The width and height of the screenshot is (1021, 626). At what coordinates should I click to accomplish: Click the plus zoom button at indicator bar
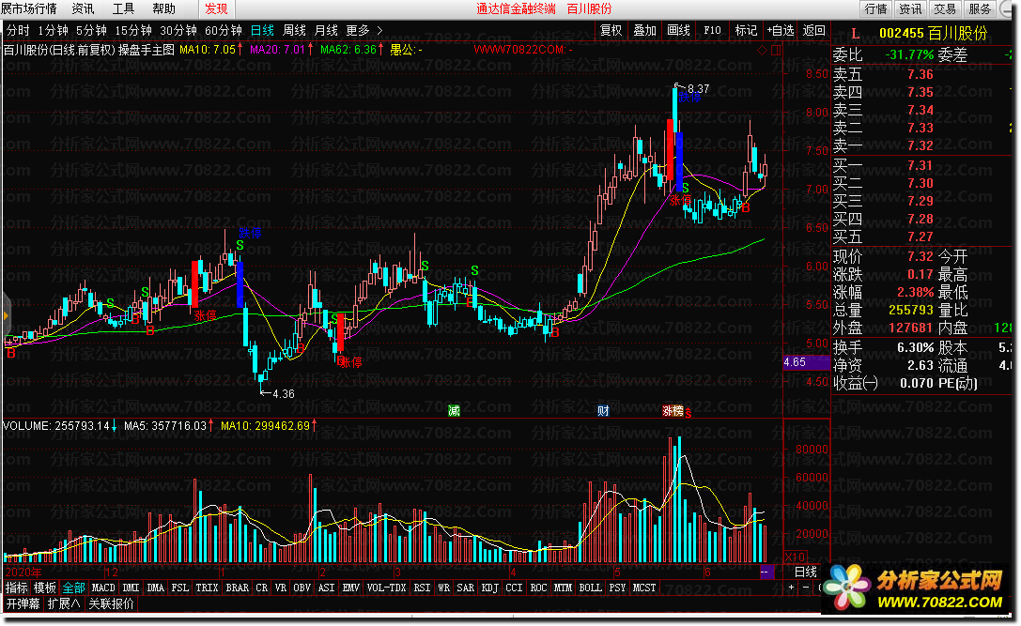click(x=791, y=588)
